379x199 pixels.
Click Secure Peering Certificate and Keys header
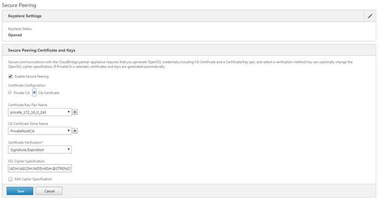(x=41, y=50)
